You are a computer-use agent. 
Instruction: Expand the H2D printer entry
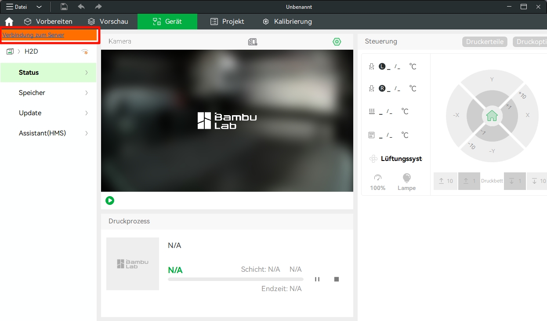19,51
